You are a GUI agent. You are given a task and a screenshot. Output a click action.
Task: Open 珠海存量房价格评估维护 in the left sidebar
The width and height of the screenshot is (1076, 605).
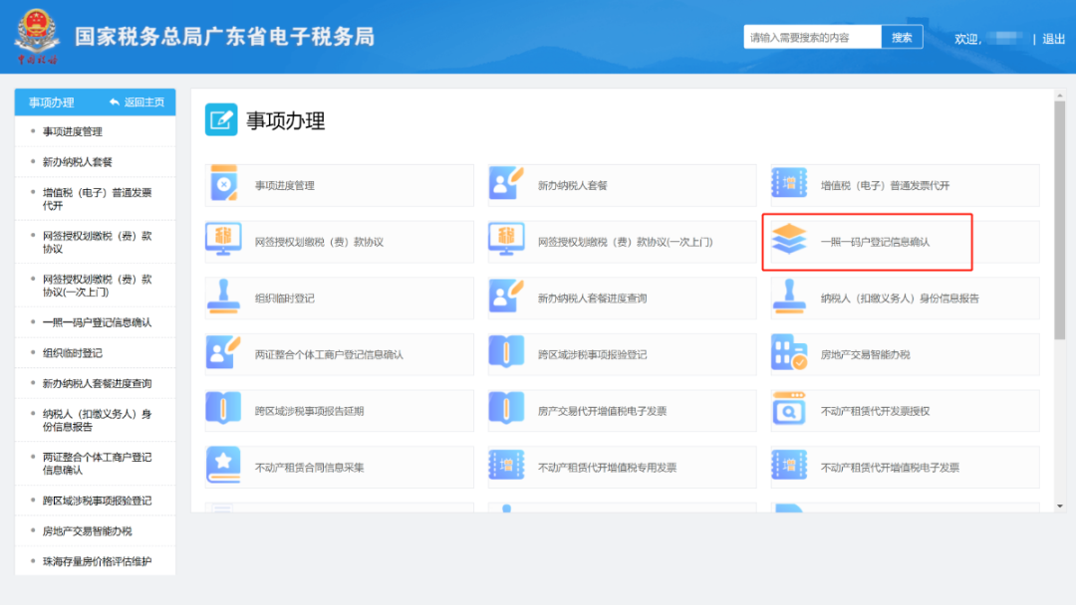point(97,561)
